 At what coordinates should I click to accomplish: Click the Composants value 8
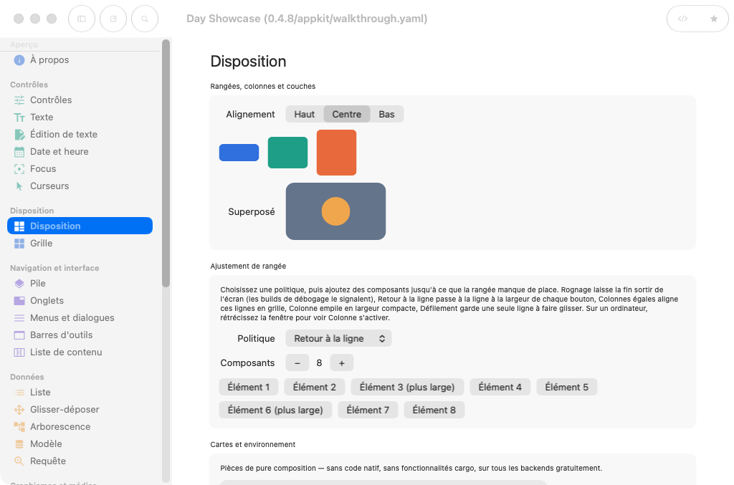pos(319,363)
